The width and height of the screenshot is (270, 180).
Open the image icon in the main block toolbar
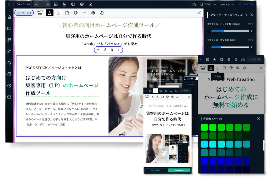[56, 4]
